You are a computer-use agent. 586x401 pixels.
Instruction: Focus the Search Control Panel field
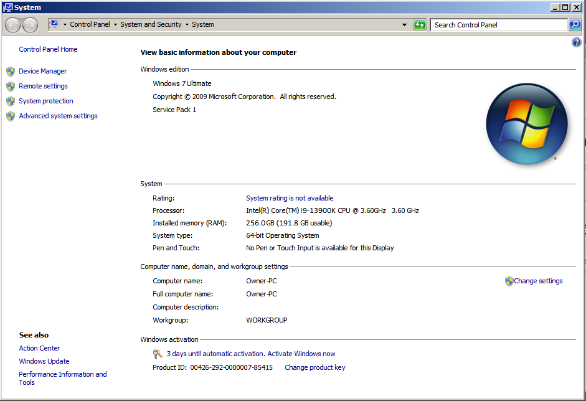(499, 25)
